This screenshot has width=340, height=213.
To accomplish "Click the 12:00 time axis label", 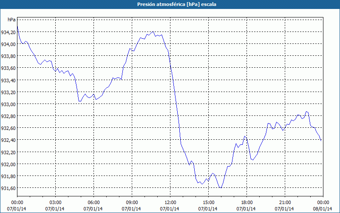I will [x=170, y=203].
